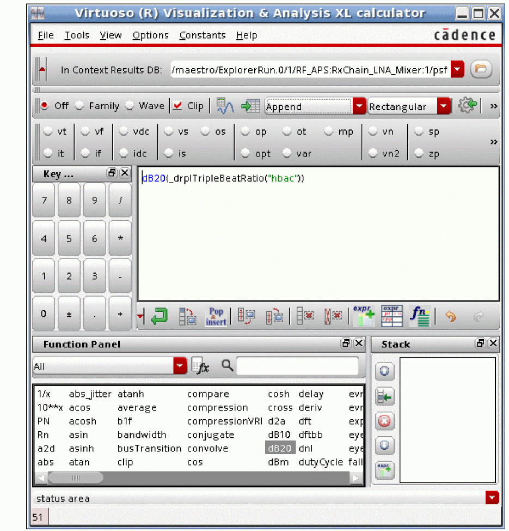Select the vn2 radio button
This screenshot has height=531, width=509.
click(x=373, y=153)
